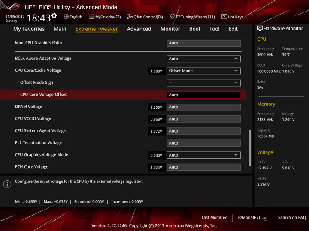The image size is (309, 231).
Task: Click the MyFavorite list icon
Action: (x=91, y=17)
